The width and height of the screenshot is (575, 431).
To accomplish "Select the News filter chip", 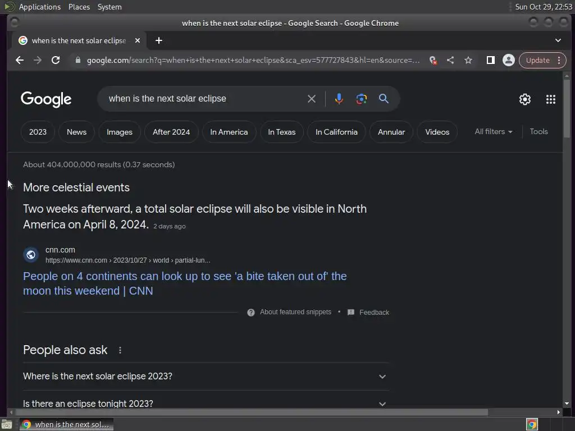I will tap(76, 132).
